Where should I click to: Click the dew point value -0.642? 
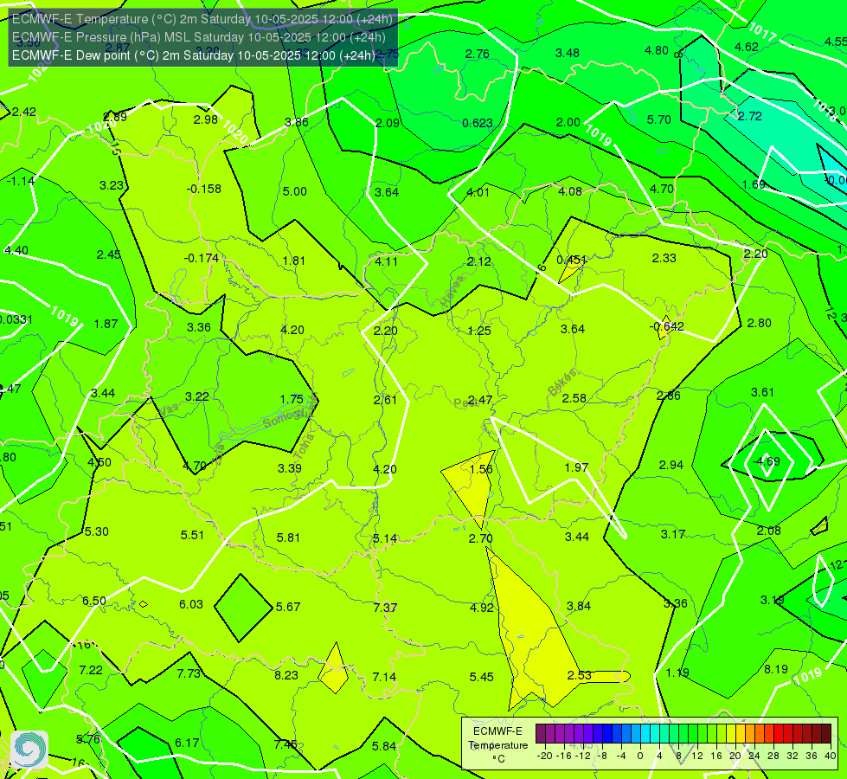(x=666, y=326)
